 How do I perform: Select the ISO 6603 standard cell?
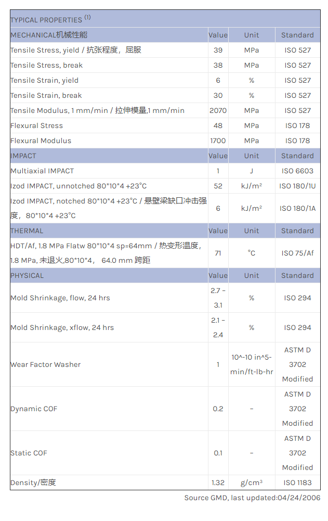pyautogui.click(x=297, y=171)
